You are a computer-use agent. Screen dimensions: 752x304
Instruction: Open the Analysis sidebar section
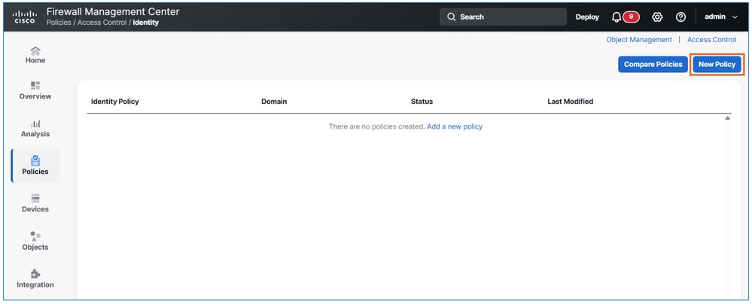35,129
